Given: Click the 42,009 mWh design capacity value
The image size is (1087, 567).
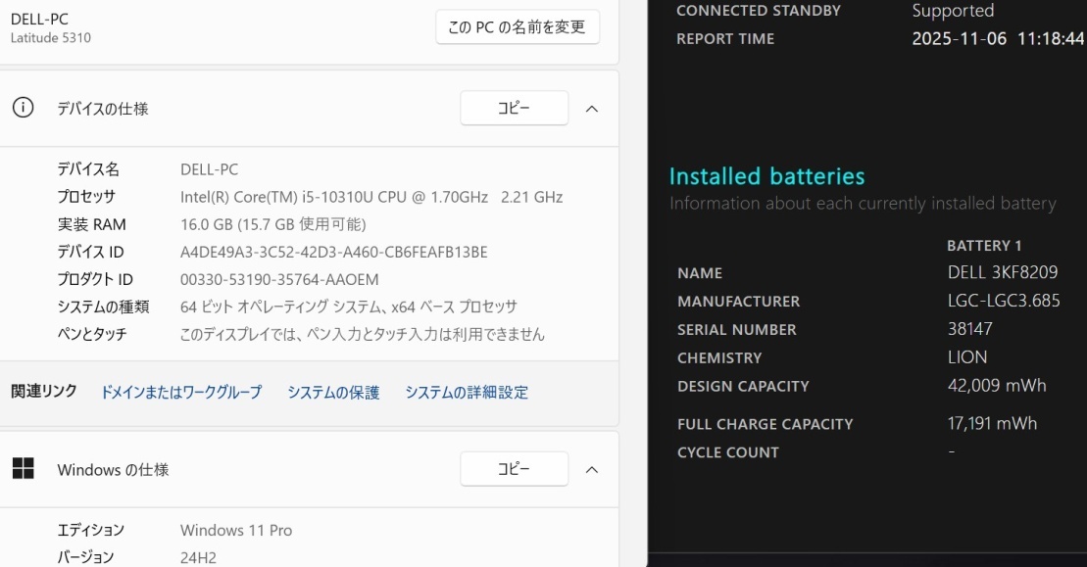Looking at the screenshot, I should 997,386.
